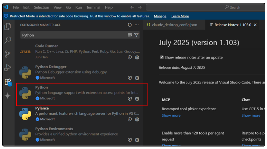Click the MCP section heading
This screenshot has height=149, width=267.
tap(166, 100)
